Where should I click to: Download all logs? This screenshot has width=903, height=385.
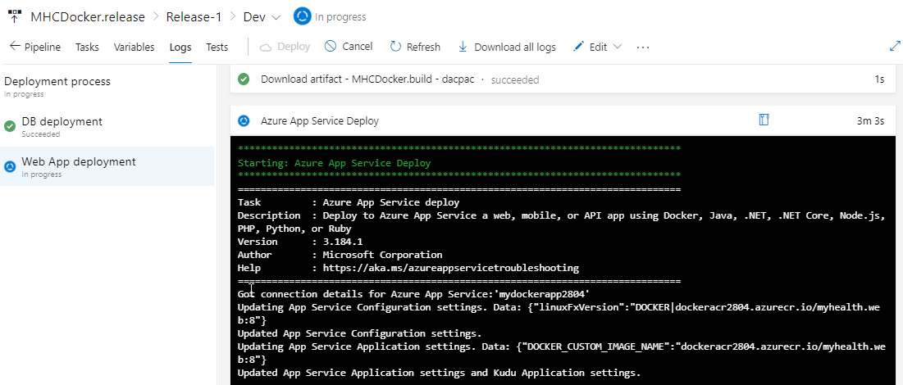point(507,47)
